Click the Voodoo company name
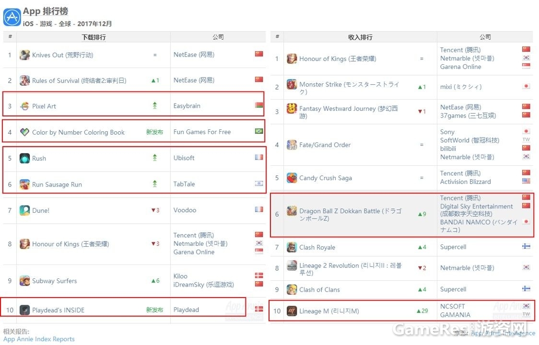Image resolution: width=539 pixels, height=345 pixels. coord(185,210)
